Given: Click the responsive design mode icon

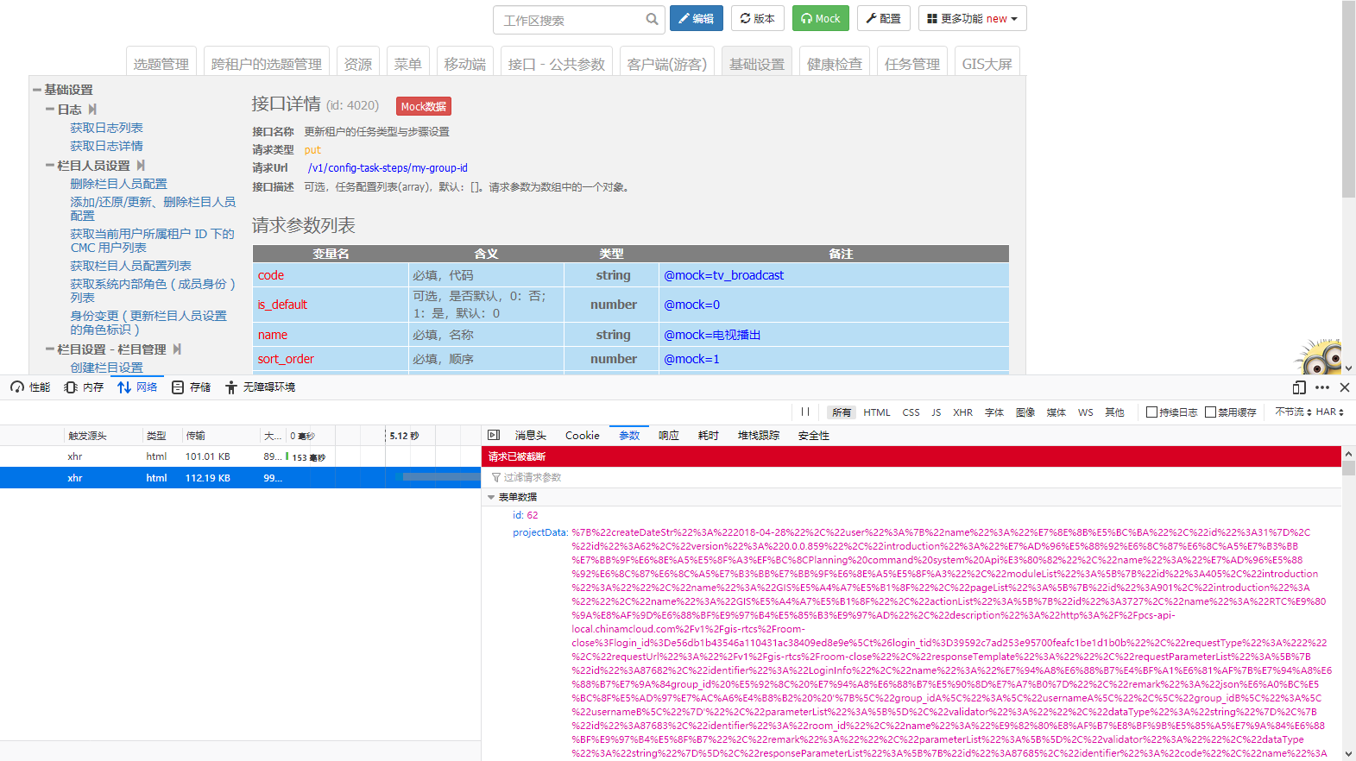Looking at the screenshot, I should click(x=1300, y=387).
